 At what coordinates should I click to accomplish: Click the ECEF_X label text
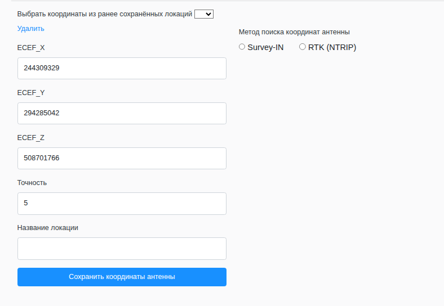31,48
